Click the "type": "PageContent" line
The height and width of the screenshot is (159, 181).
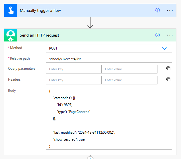click(73, 112)
